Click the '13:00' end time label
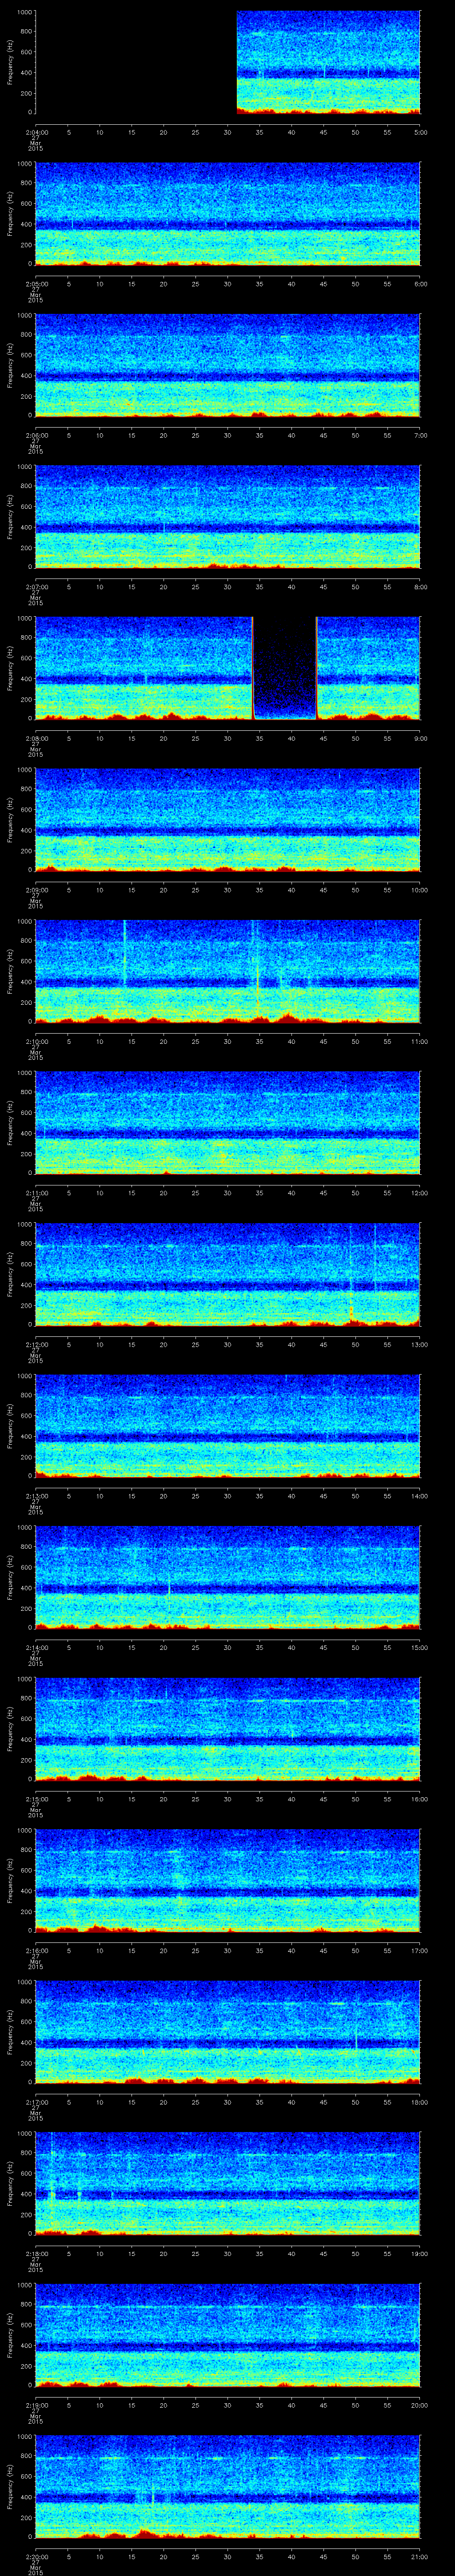Image resolution: width=455 pixels, height=2576 pixels. 420,1344
